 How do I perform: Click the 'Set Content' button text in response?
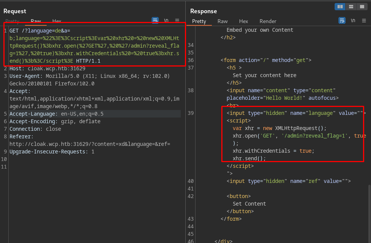tap(249, 204)
